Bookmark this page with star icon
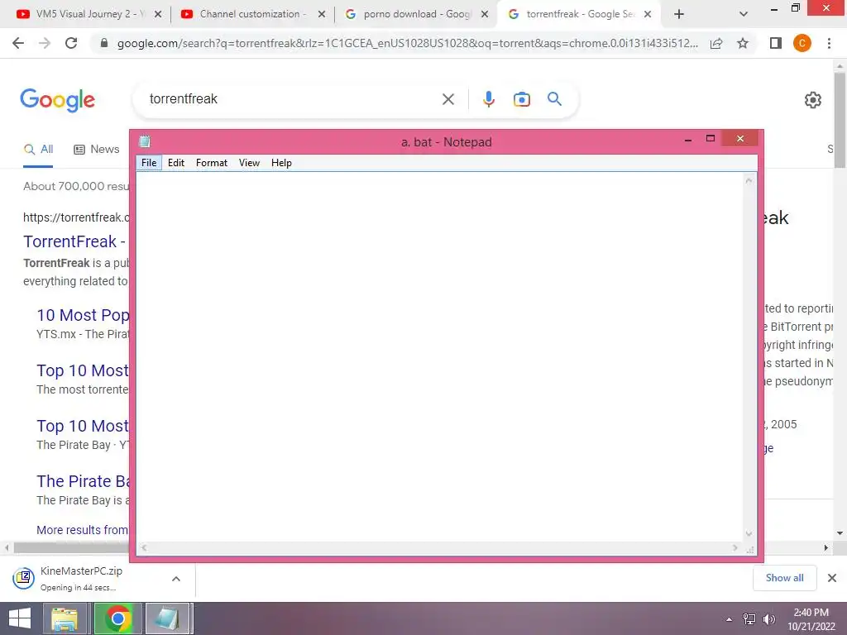Image resolution: width=847 pixels, height=635 pixels. 743,43
